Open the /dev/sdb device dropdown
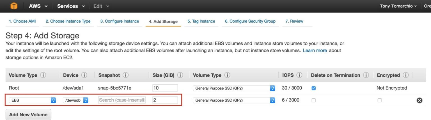Image resolution: width=431 pixels, height=120 pixels. pos(75,100)
